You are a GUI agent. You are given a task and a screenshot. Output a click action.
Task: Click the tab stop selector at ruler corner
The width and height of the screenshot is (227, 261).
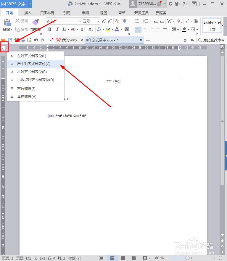(x=3, y=48)
